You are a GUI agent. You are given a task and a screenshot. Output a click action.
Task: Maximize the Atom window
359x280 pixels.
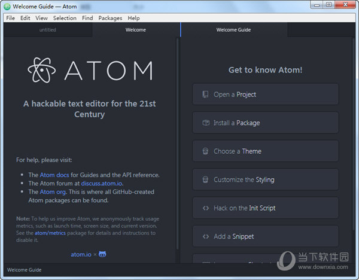point(328,5)
